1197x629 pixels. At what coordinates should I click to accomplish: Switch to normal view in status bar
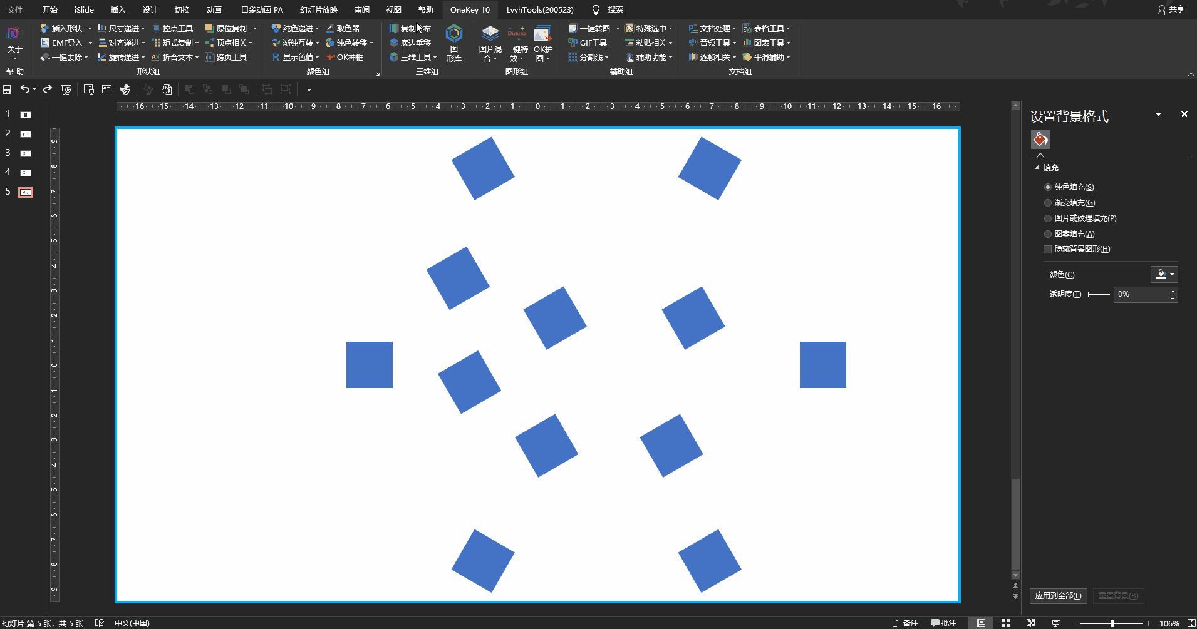click(981, 623)
